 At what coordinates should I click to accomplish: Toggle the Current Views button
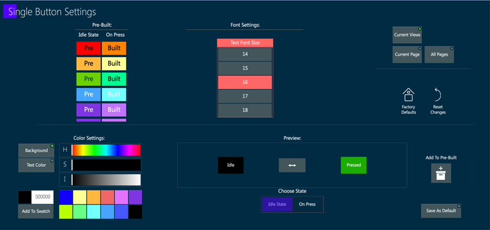coord(407,35)
